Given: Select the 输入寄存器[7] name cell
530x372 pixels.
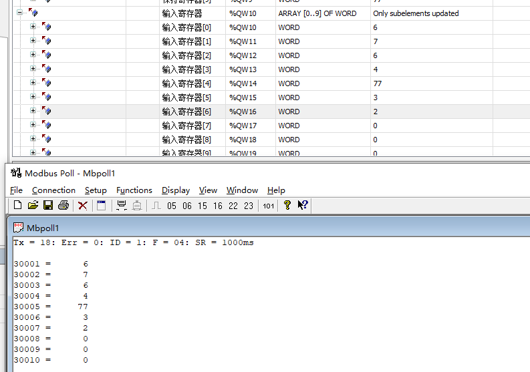Looking at the screenshot, I should (x=192, y=126).
